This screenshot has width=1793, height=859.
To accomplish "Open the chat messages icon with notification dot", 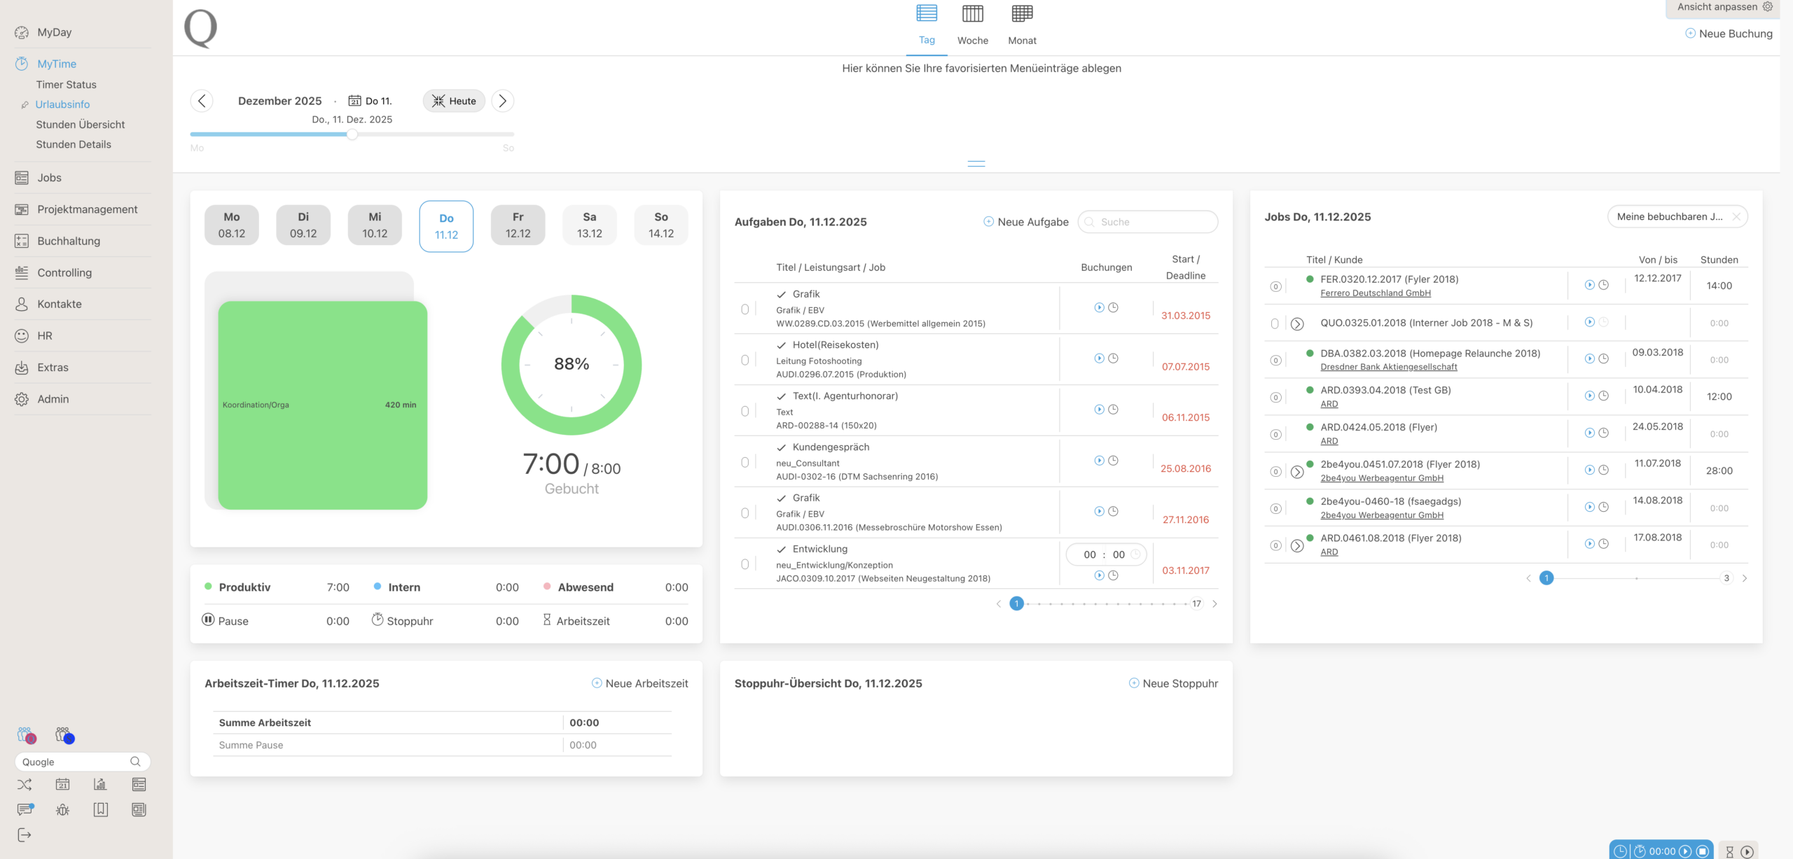I will 25,810.
